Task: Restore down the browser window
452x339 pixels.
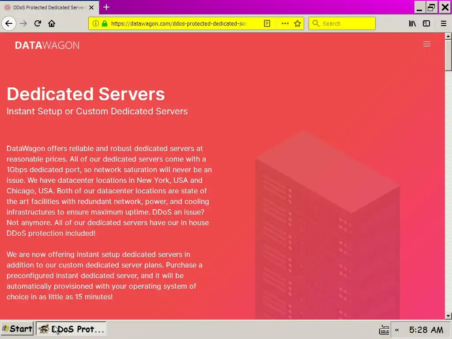Action: point(432,7)
